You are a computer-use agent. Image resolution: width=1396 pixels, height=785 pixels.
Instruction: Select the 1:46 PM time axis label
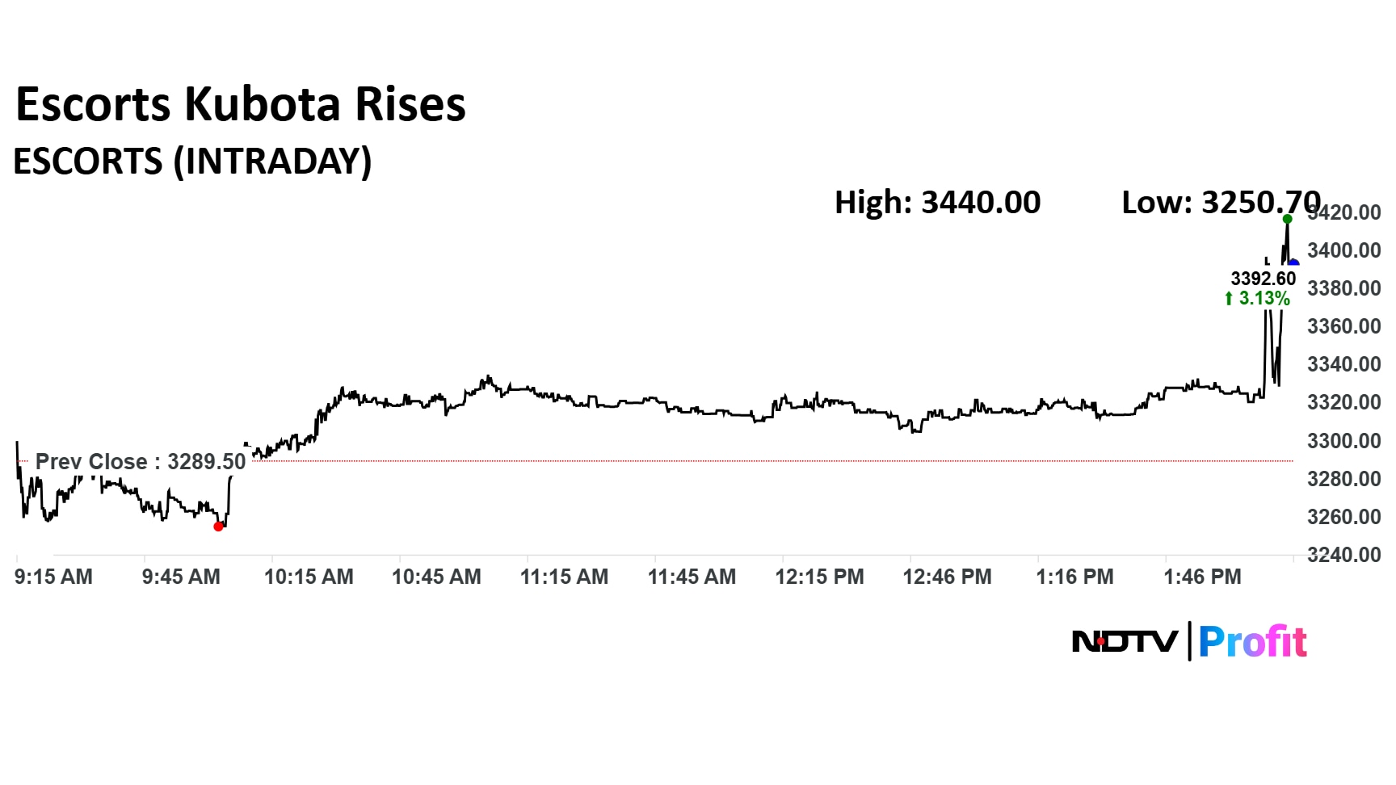click(x=1202, y=577)
